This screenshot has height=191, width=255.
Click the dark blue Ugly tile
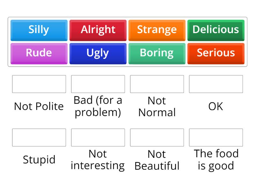tap(98, 53)
